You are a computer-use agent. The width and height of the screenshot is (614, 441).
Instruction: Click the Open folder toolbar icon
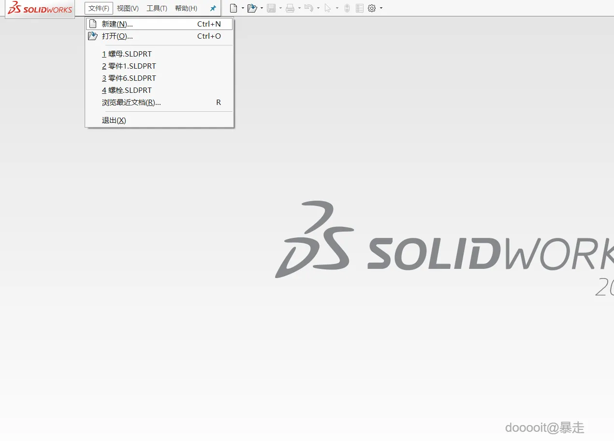pyautogui.click(x=252, y=8)
